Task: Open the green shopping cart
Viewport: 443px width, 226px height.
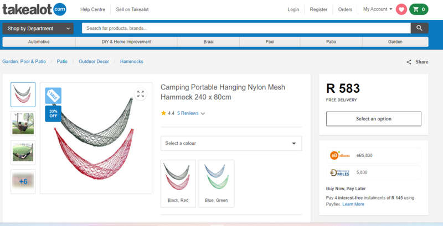Action: pos(419,9)
